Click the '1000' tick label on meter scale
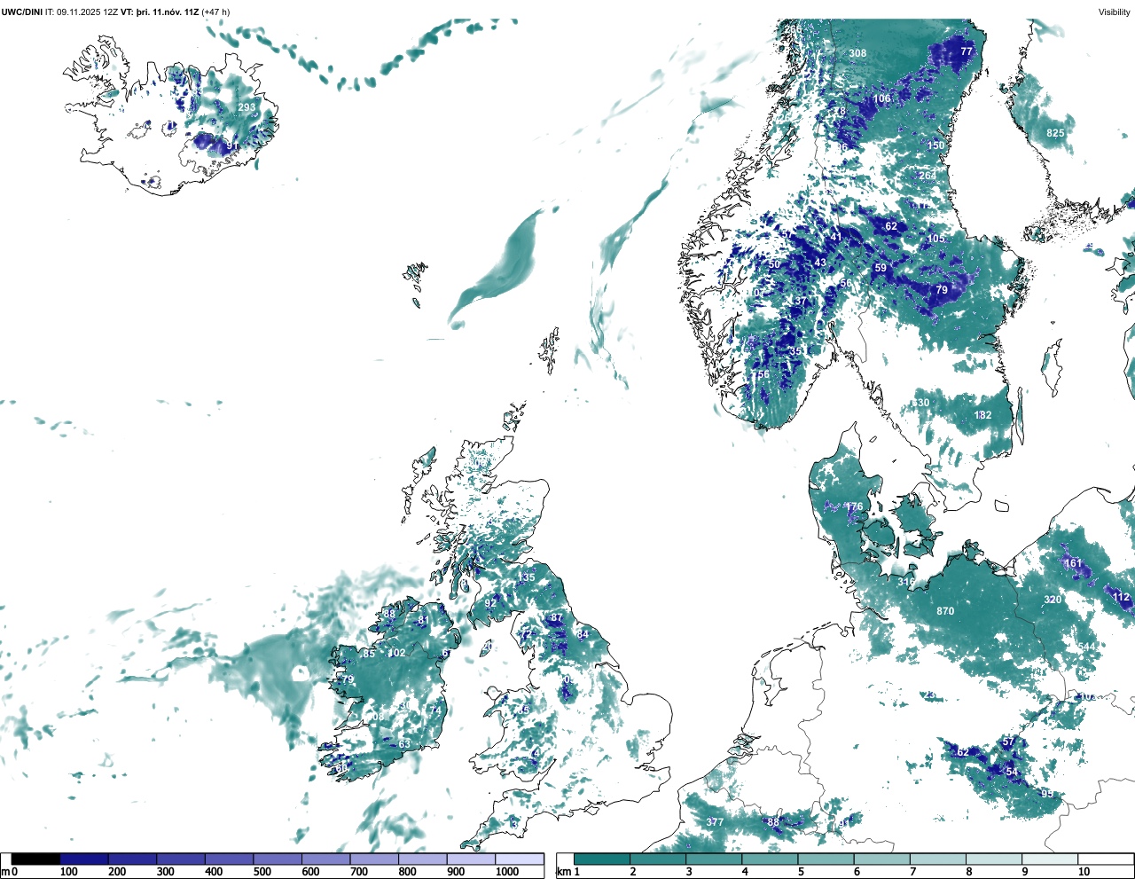The width and height of the screenshot is (1135, 879). point(507,872)
